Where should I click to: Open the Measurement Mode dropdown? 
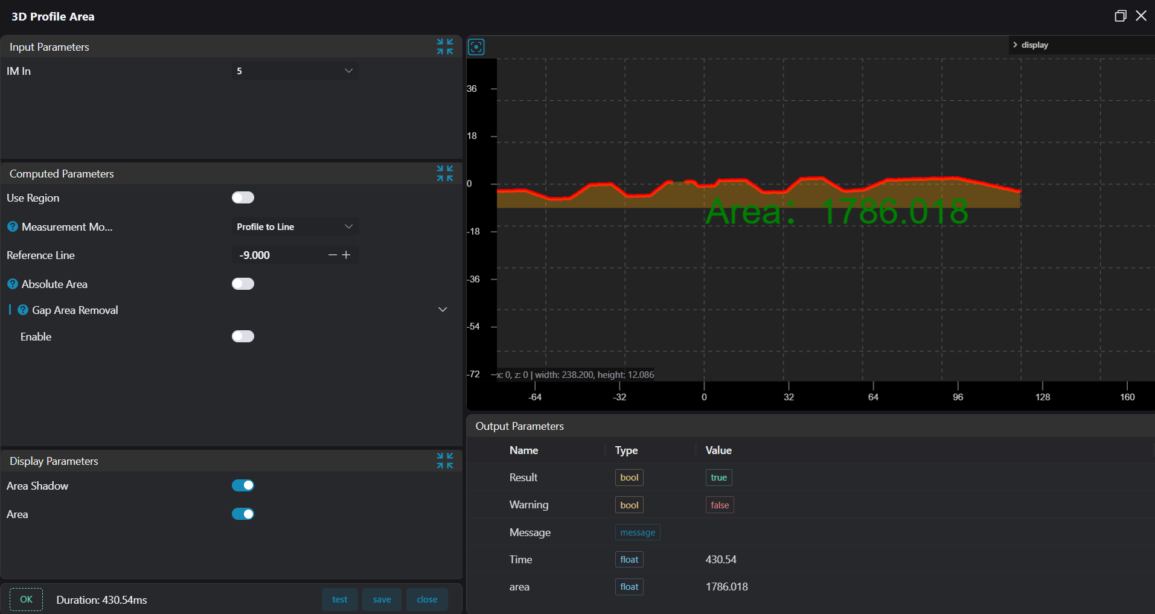click(x=295, y=227)
